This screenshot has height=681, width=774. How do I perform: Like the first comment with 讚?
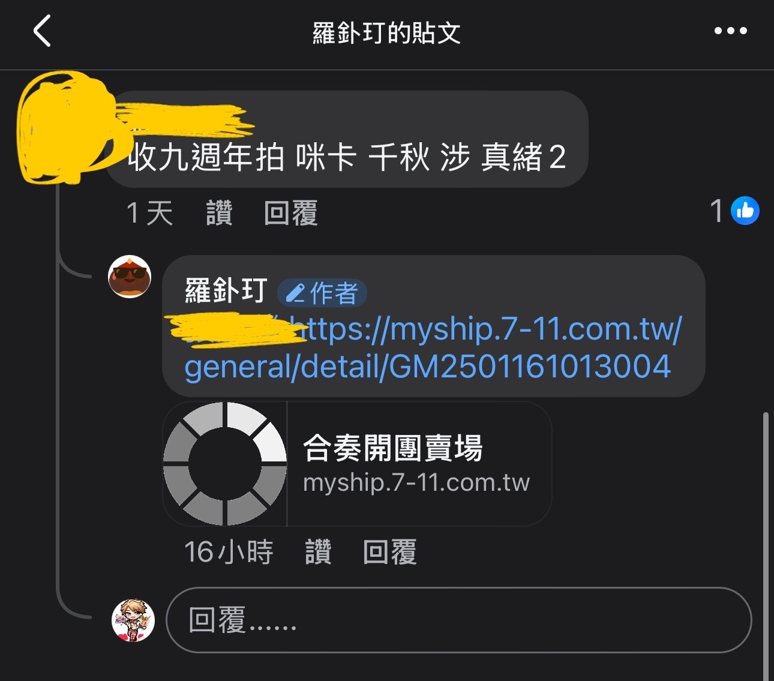pyautogui.click(x=219, y=213)
